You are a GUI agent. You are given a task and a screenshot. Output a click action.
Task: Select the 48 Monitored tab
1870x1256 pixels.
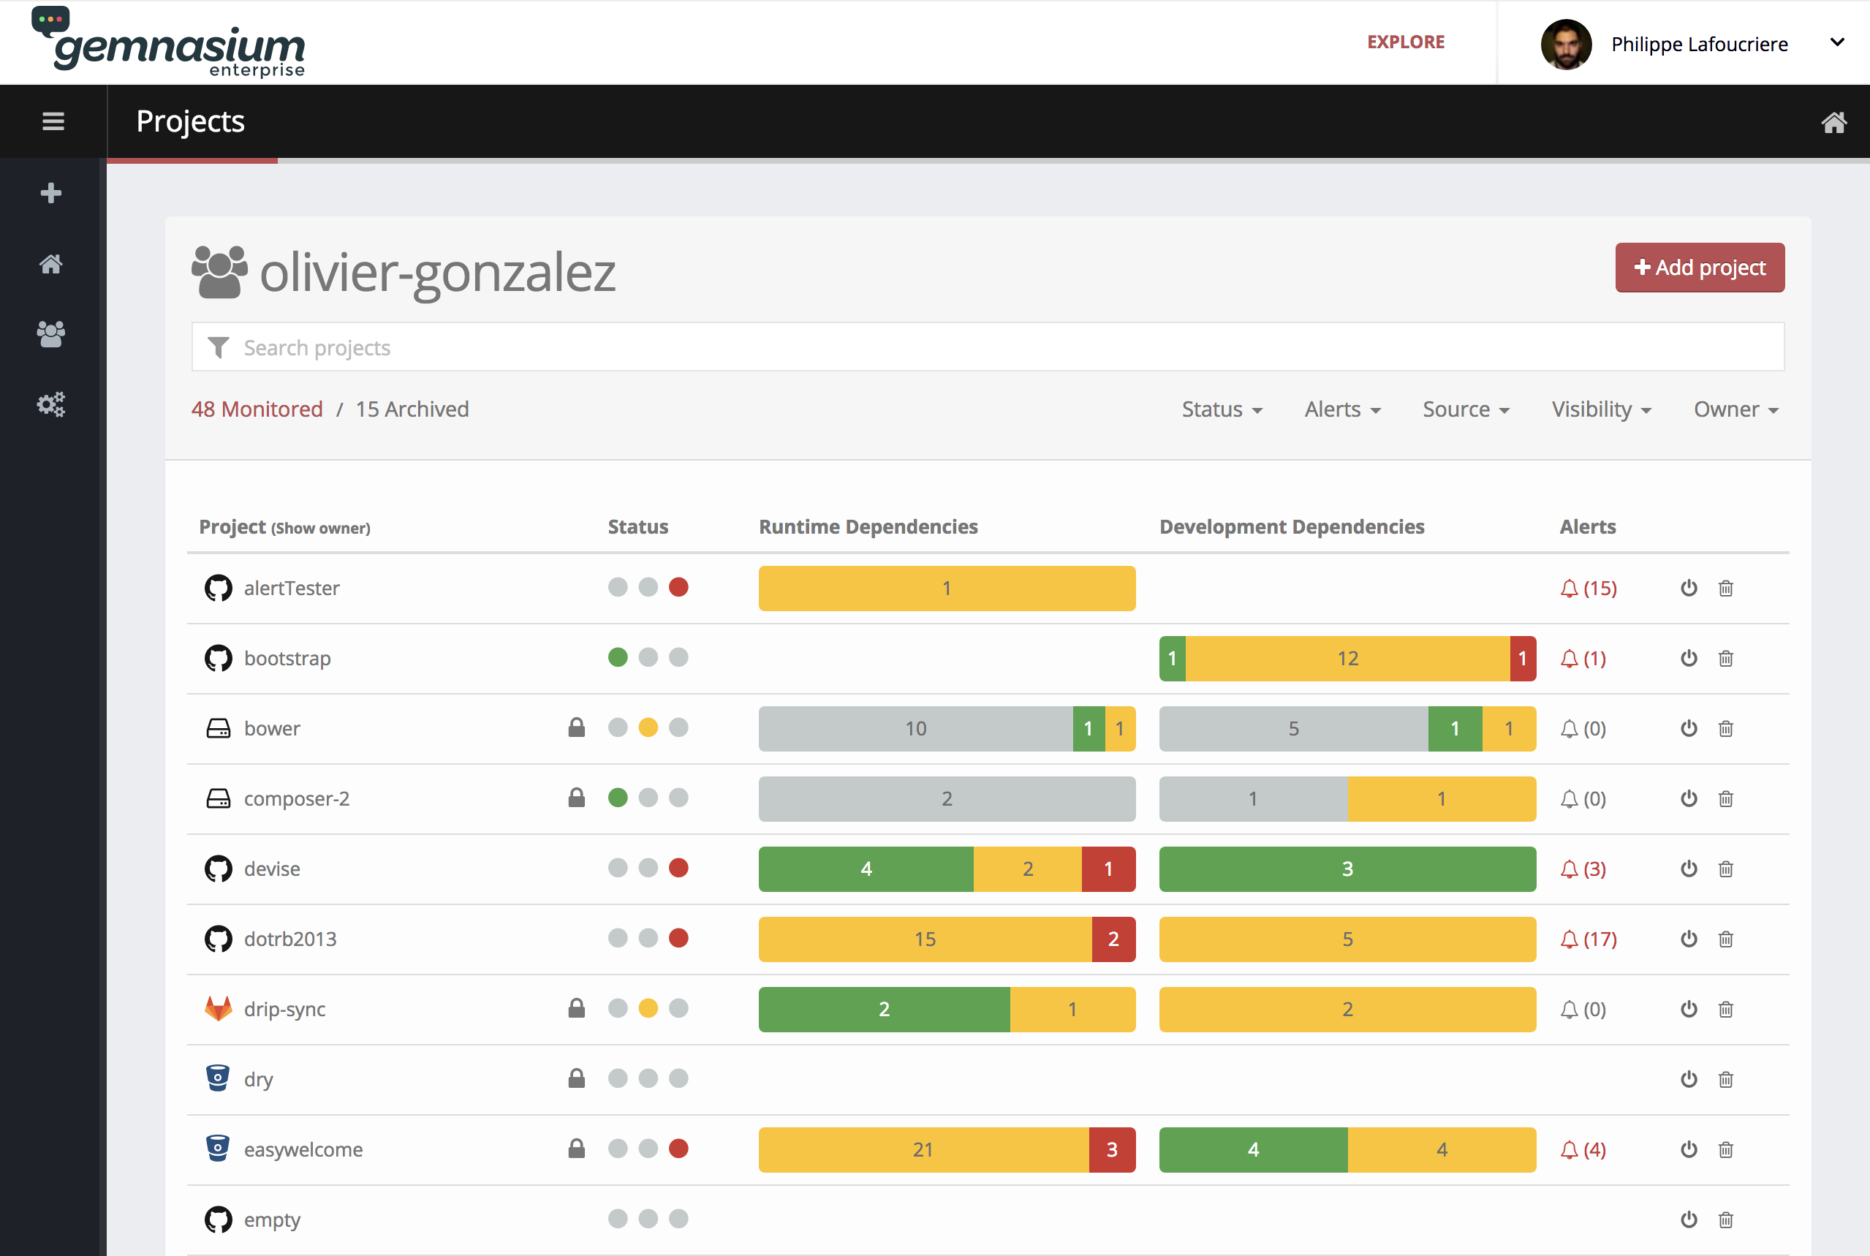(x=257, y=409)
